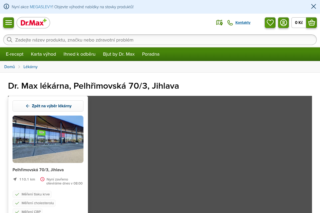Click the Měření cholesterolu service tag
320x213 pixels.
pyautogui.click(x=34, y=203)
